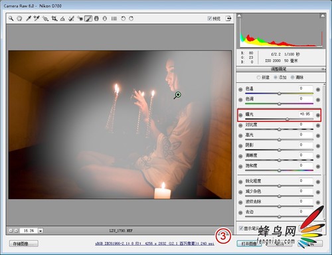Enable the 显示笔尖 checkbox
This screenshot has width=332, height=255.
tap(241, 228)
